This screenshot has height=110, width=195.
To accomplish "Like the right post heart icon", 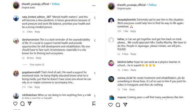I will (110, 105).
